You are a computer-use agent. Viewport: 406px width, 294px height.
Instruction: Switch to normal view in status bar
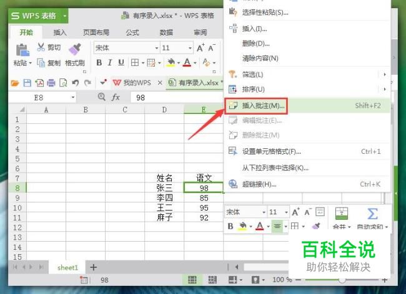192,280
